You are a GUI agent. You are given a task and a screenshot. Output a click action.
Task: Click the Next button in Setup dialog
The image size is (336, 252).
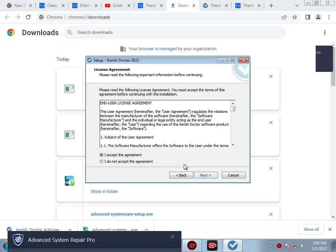206,175
